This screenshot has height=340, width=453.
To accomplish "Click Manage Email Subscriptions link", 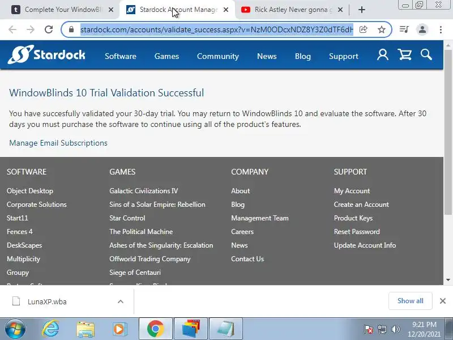I will click(x=58, y=143).
